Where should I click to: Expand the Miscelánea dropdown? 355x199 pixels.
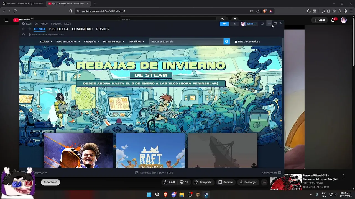pyautogui.click(x=136, y=41)
